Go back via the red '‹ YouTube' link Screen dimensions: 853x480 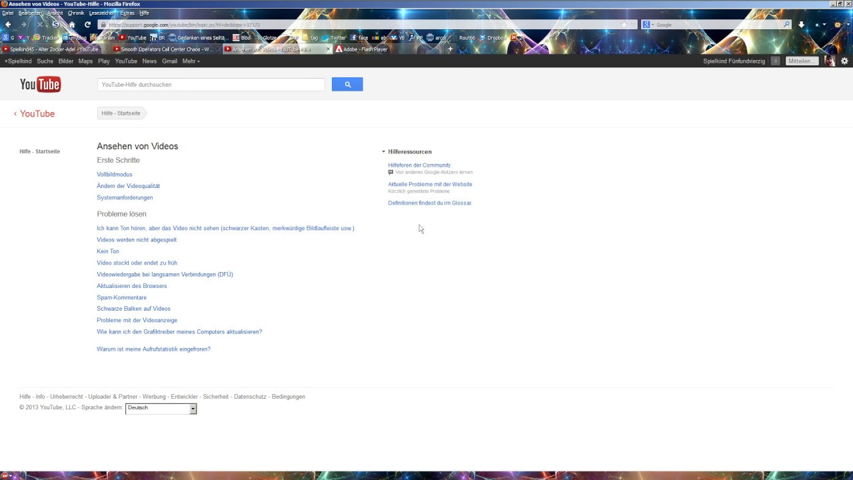(x=34, y=114)
